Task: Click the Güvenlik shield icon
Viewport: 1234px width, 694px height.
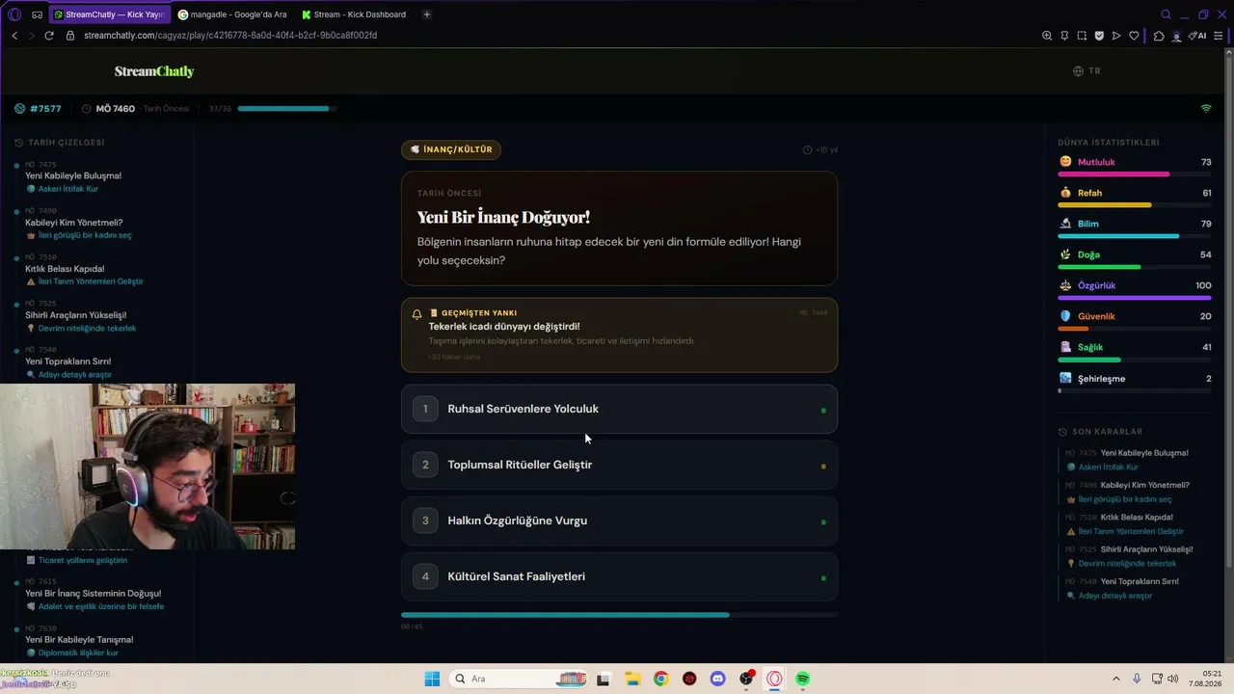Action: pyautogui.click(x=1065, y=316)
